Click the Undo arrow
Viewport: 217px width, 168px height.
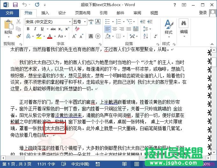click(25, 5)
